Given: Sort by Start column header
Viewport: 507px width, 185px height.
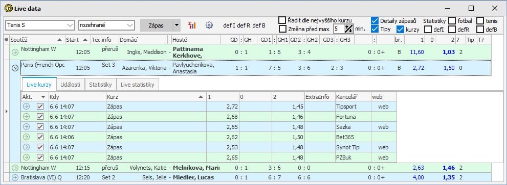Looking at the screenshot, I should (78, 40).
